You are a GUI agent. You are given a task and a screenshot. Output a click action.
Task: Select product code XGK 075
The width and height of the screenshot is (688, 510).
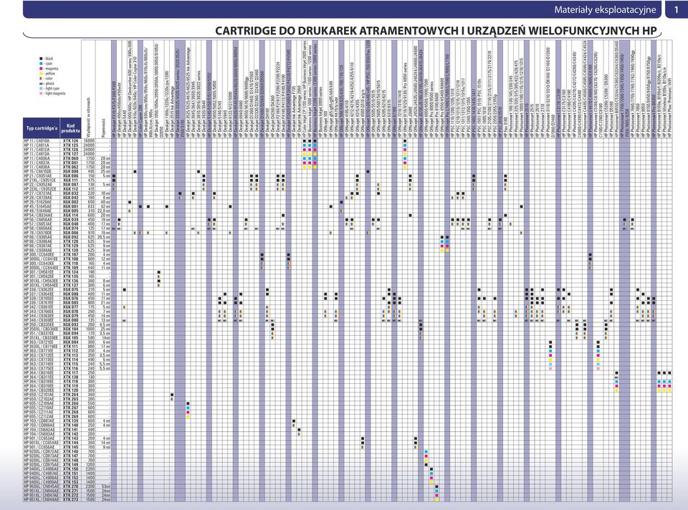70,289
